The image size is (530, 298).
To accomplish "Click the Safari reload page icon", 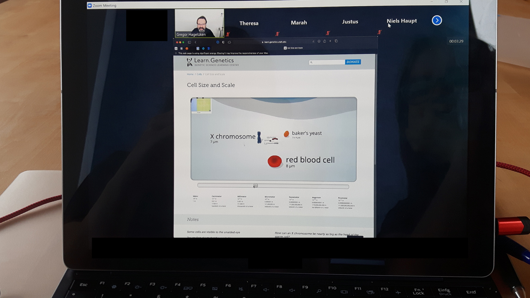I will pos(313,41).
